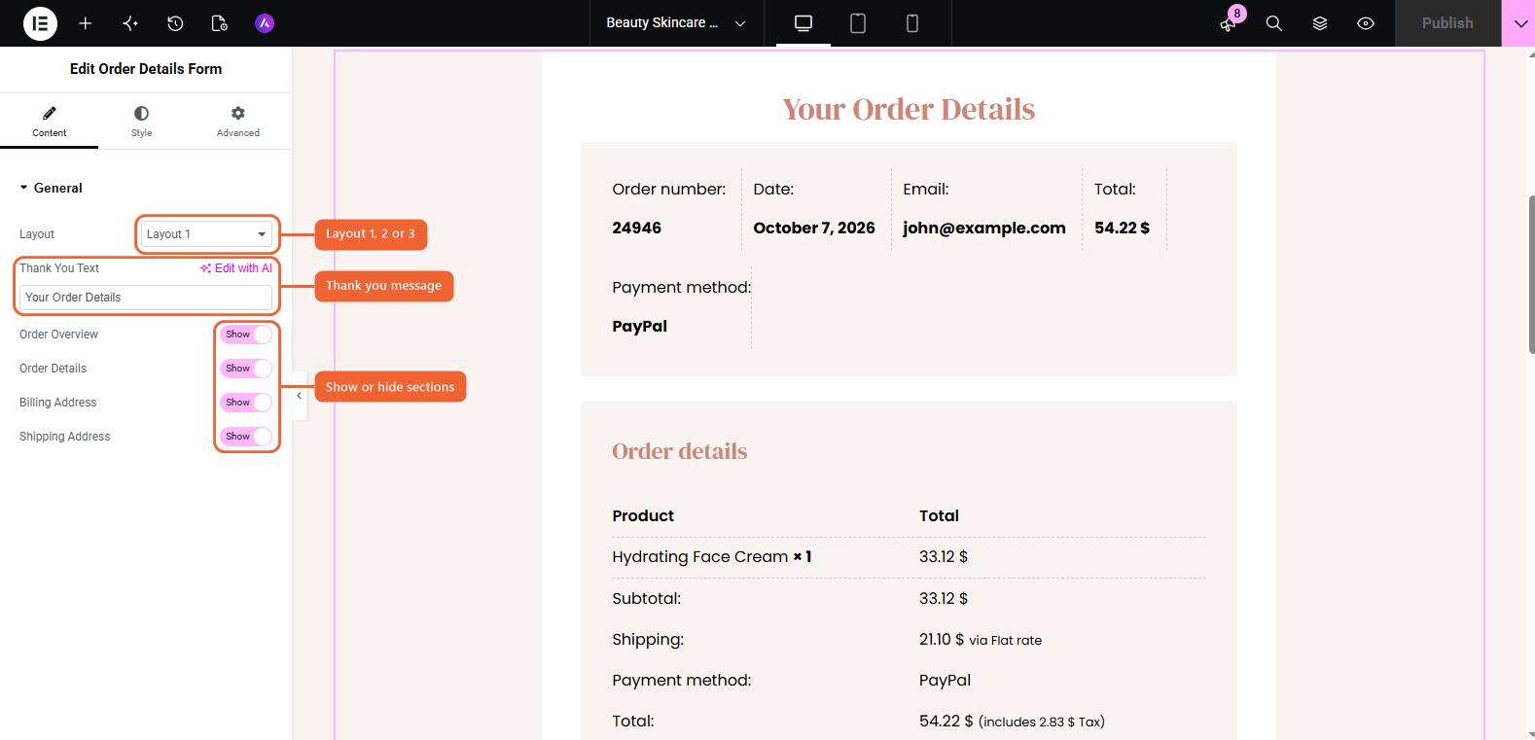Click the order number 24946
The width and height of the screenshot is (1535, 740).
tap(637, 228)
